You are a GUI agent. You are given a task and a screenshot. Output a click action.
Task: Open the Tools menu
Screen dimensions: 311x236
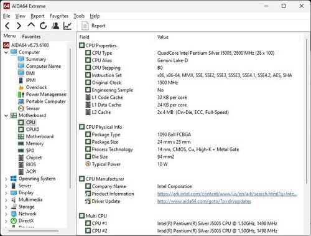[x=79, y=16]
